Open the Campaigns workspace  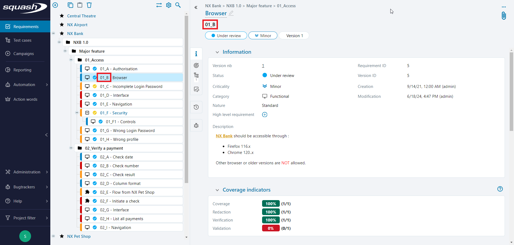(24, 54)
